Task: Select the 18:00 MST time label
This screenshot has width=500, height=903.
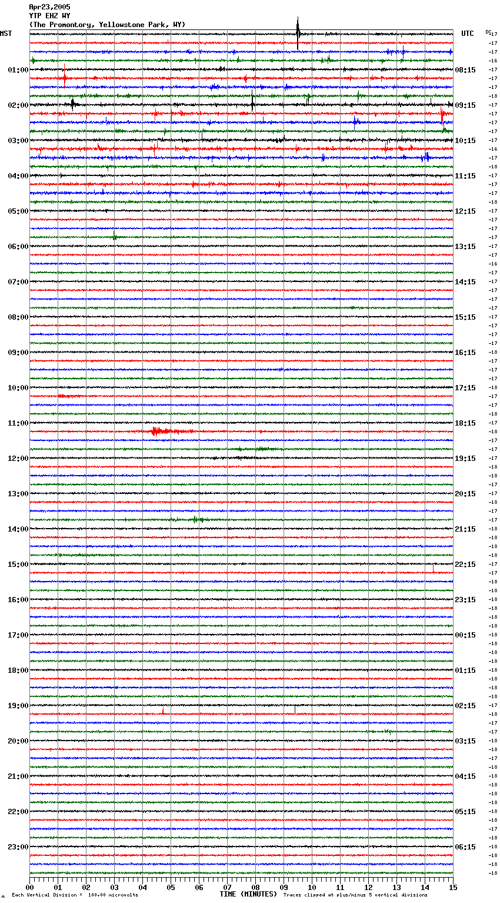Action: click(x=18, y=670)
